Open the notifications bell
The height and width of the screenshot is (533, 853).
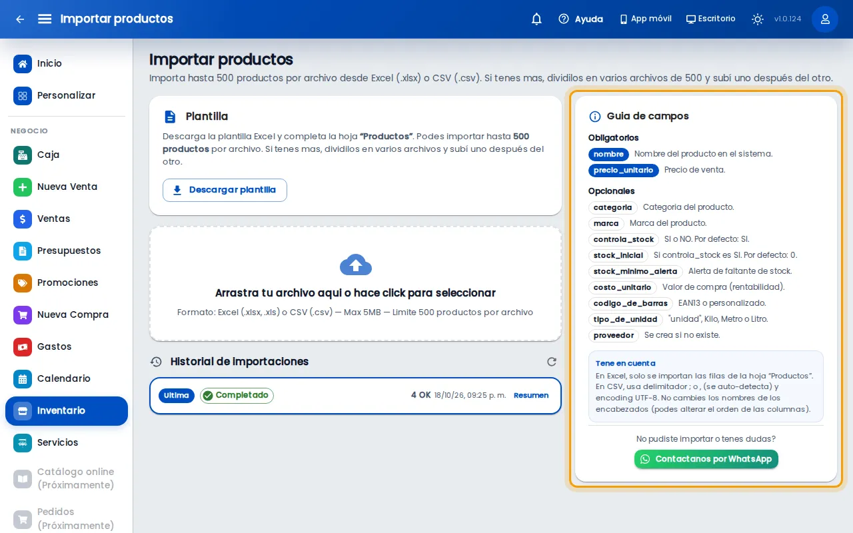[x=536, y=19]
